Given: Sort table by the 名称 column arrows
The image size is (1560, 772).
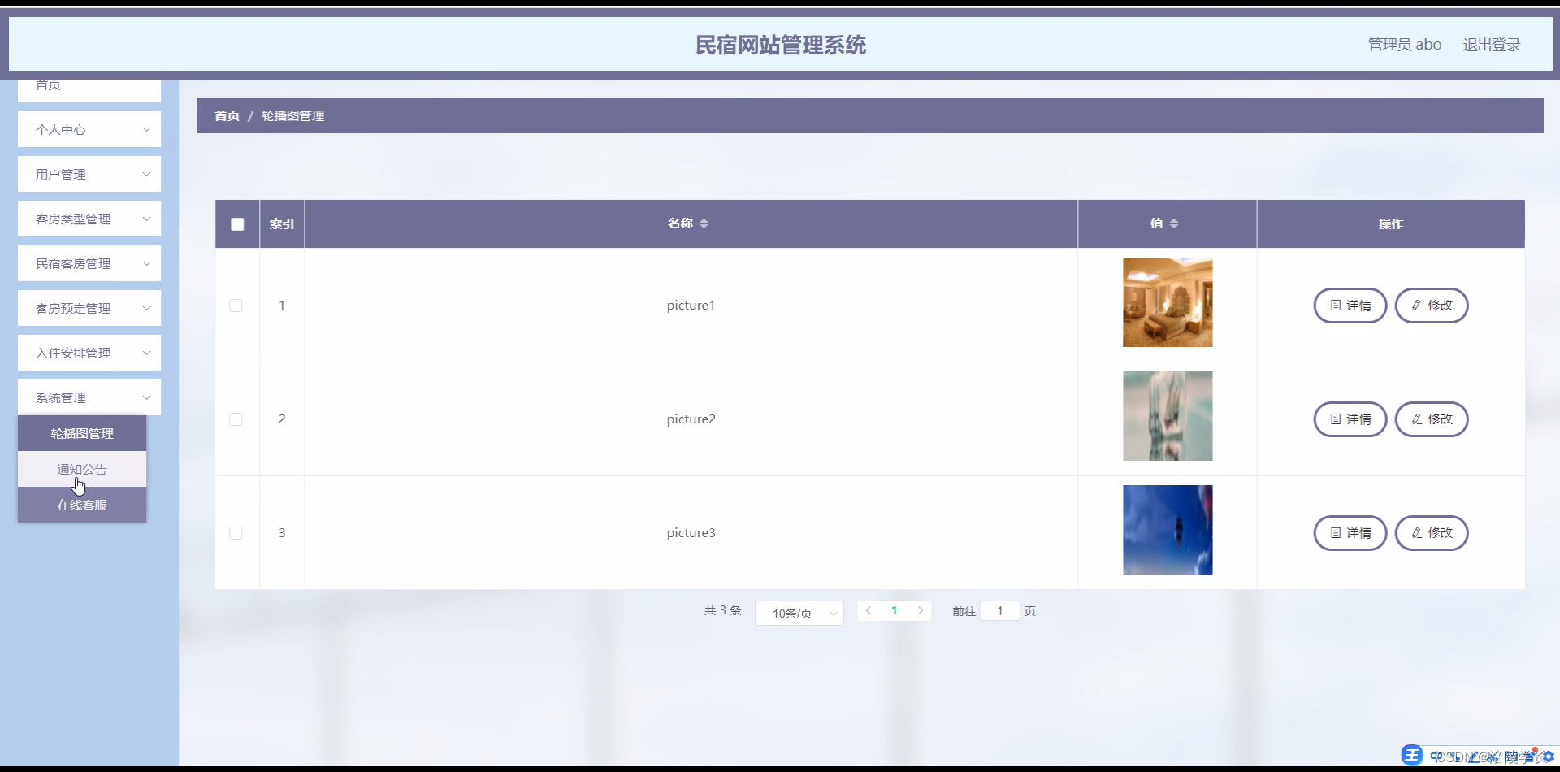Looking at the screenshot, I should [x=705, y=223].
